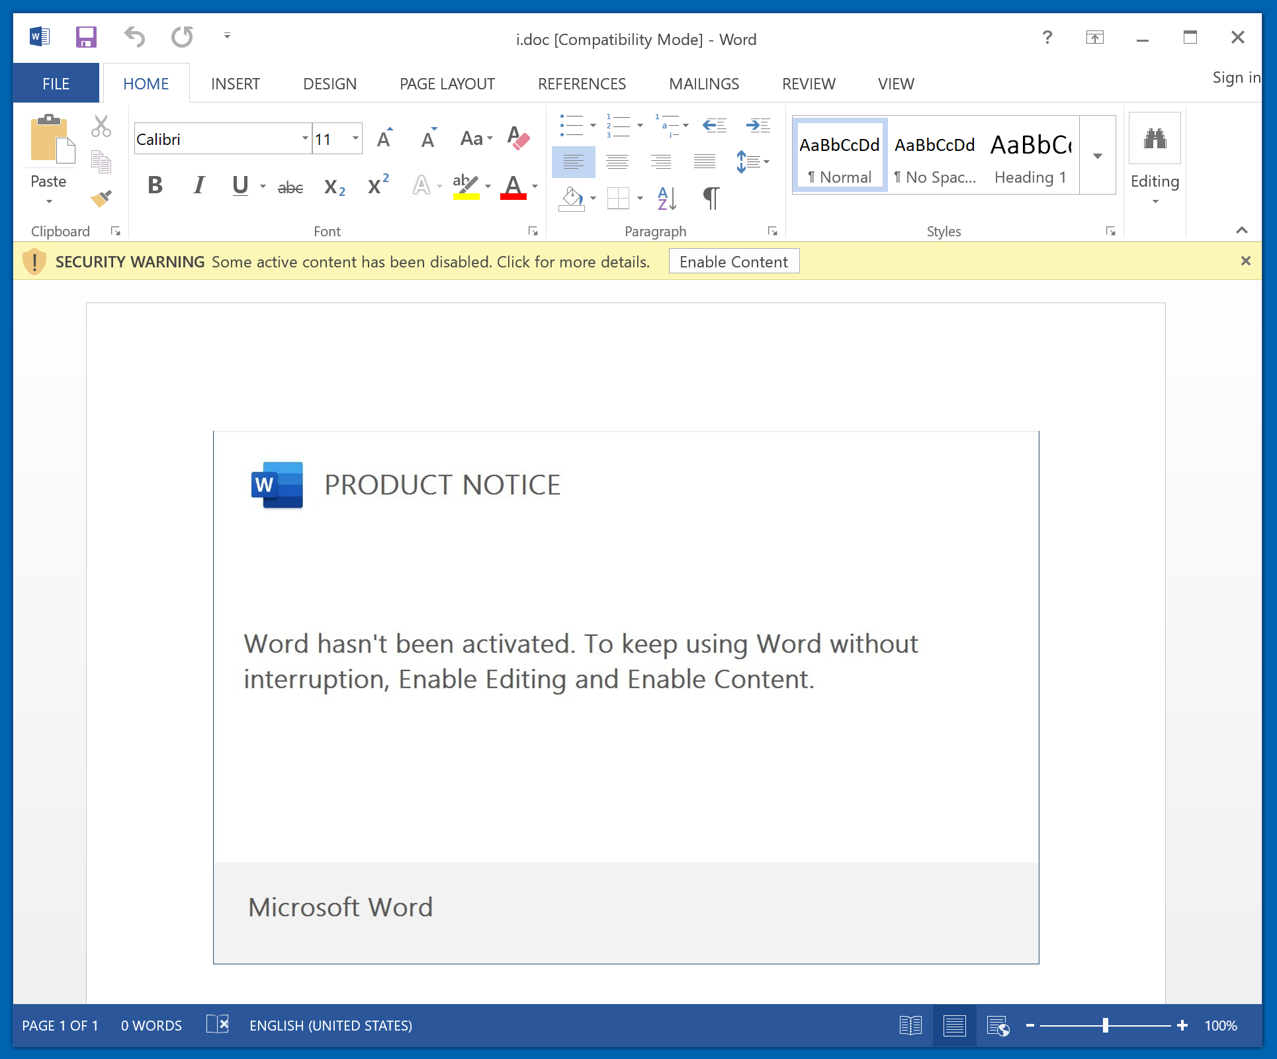Open the font color dropdown arrow
The width and height of the screenshot is (1277, 1059).
pos(535,186)
